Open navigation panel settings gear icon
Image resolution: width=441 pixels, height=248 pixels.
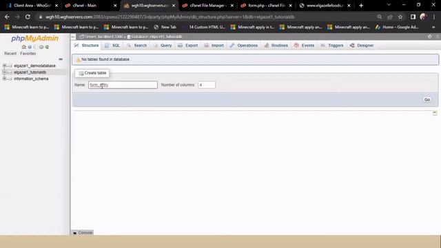[41, 47]
